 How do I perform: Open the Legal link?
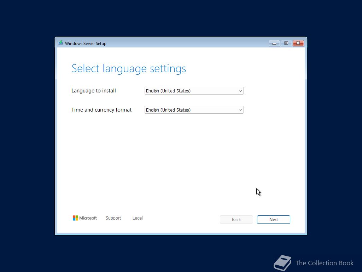(x=138, y=218)
